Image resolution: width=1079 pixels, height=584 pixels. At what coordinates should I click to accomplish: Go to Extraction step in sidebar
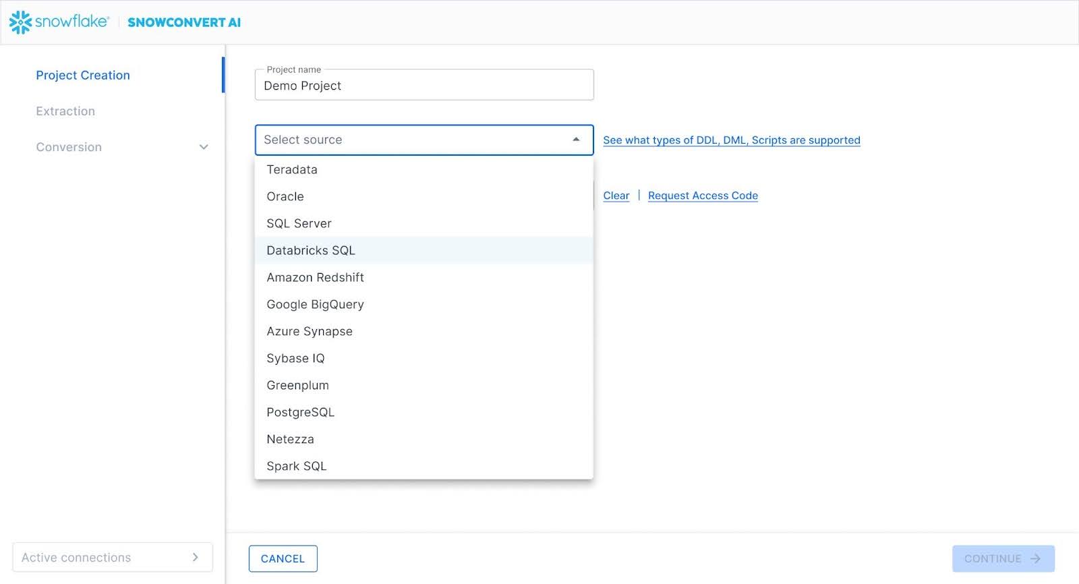[x=65, y=111]
